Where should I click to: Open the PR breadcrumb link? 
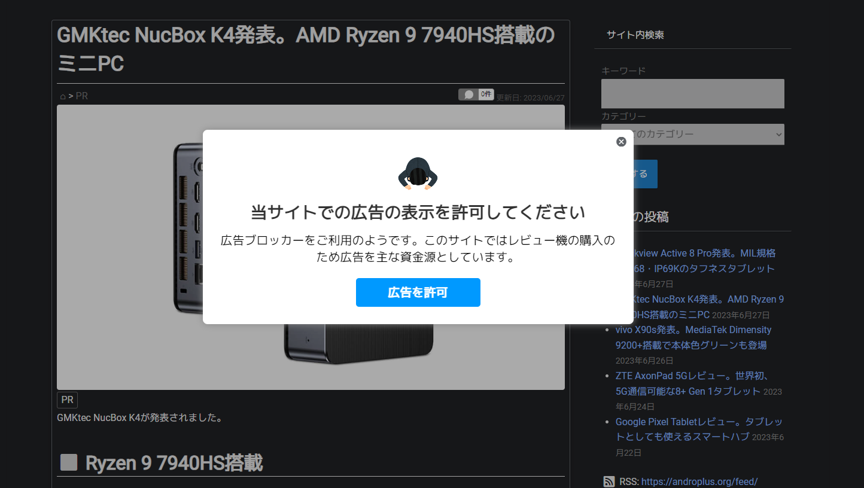(81, 96)
